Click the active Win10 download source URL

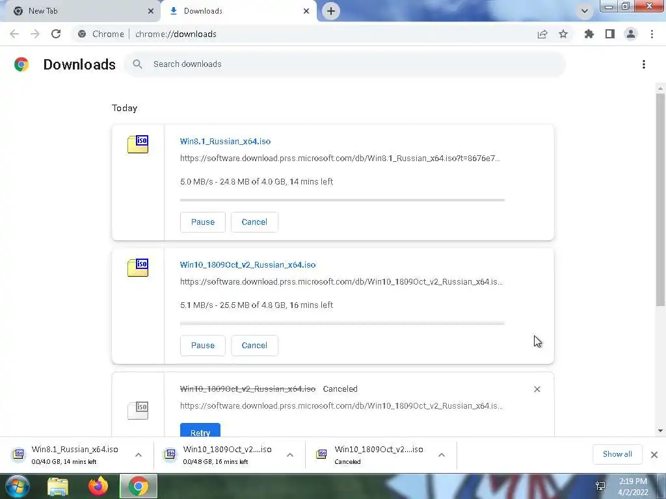(341, 282)
